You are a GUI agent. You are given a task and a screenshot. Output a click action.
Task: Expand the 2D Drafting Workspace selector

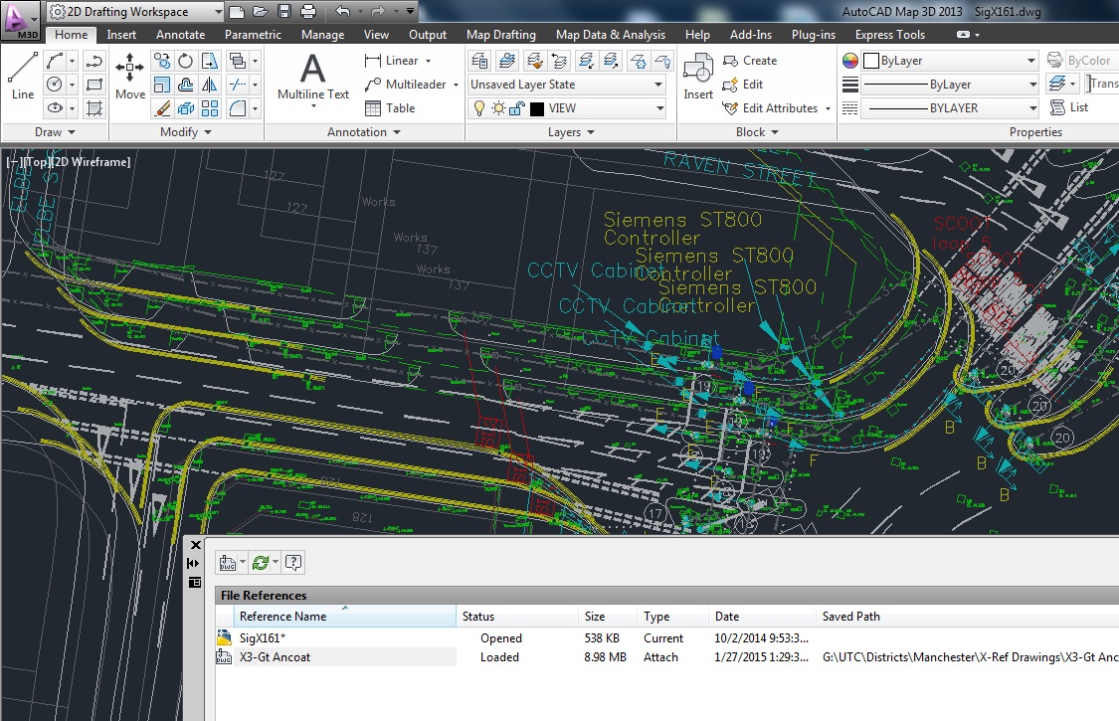click(x=135, y=11)
